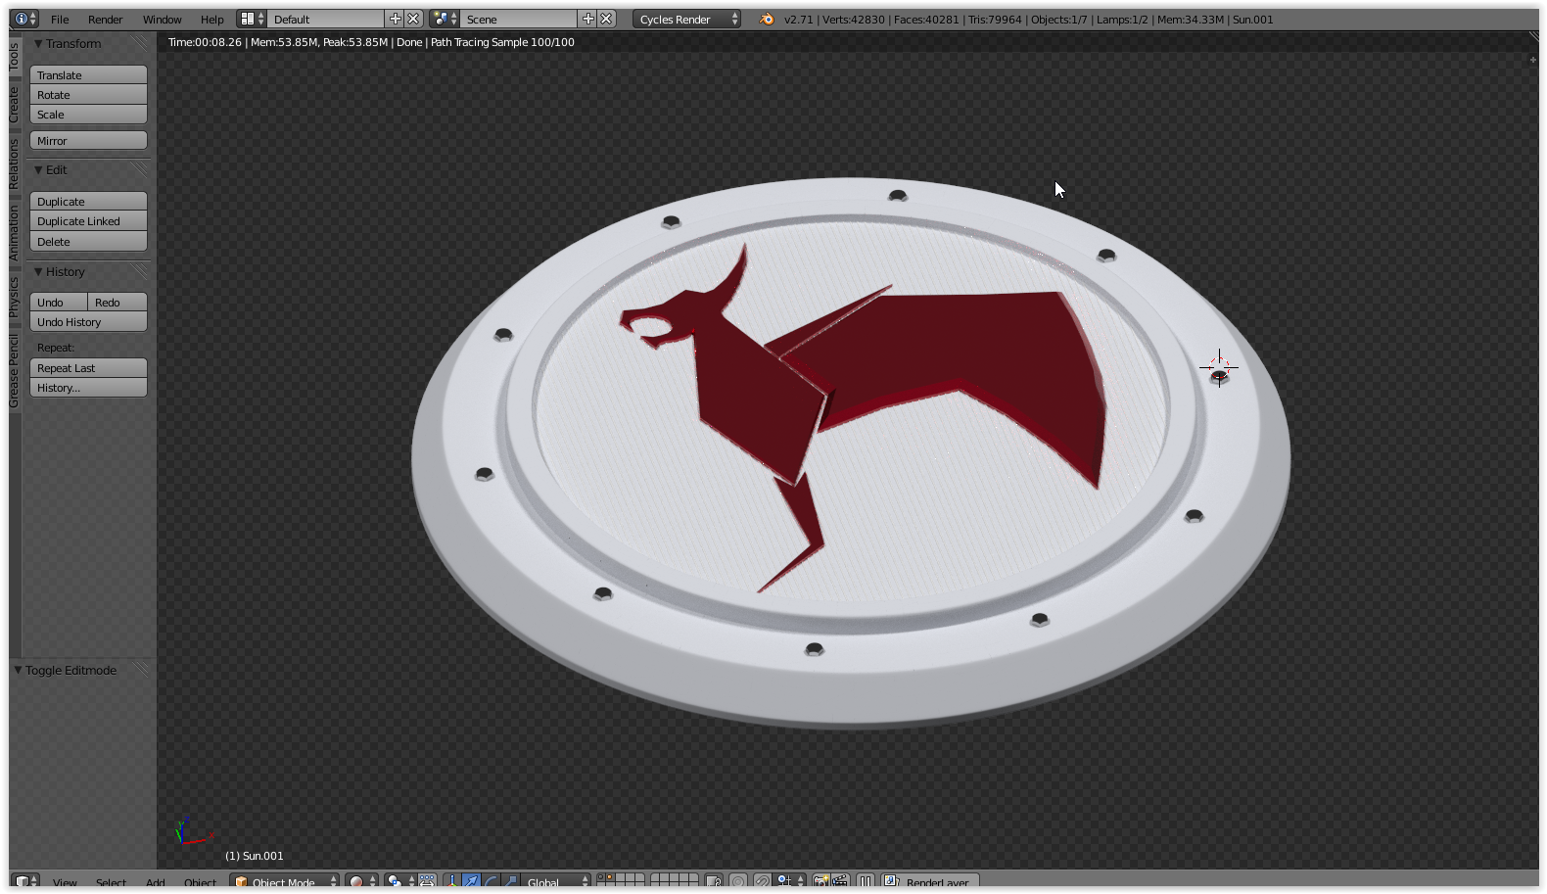
Task: Click the translate manipulator arrow icon
Action: coord(471,881)
